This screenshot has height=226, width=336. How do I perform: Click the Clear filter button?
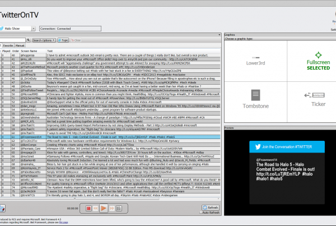[x=76, y=40]
